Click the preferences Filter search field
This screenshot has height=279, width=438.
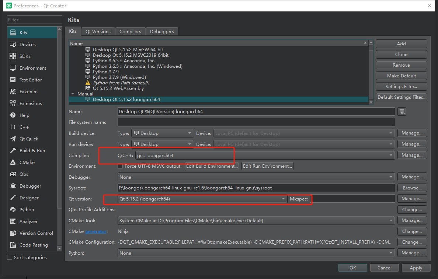(x=35, y=20)
